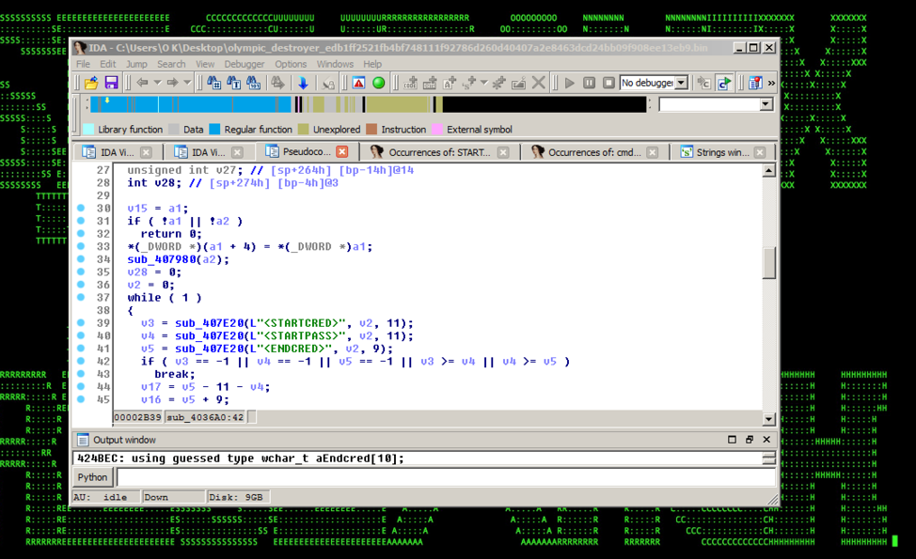Image resolution: width=916 pixels, height=559 pixels.
Task: Expand the back arrow history dropdown
Action: click(156, 84)
